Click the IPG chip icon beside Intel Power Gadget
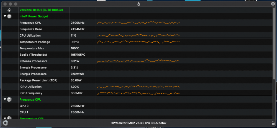Viewport: 277px width, 128px height. (9, 16)
